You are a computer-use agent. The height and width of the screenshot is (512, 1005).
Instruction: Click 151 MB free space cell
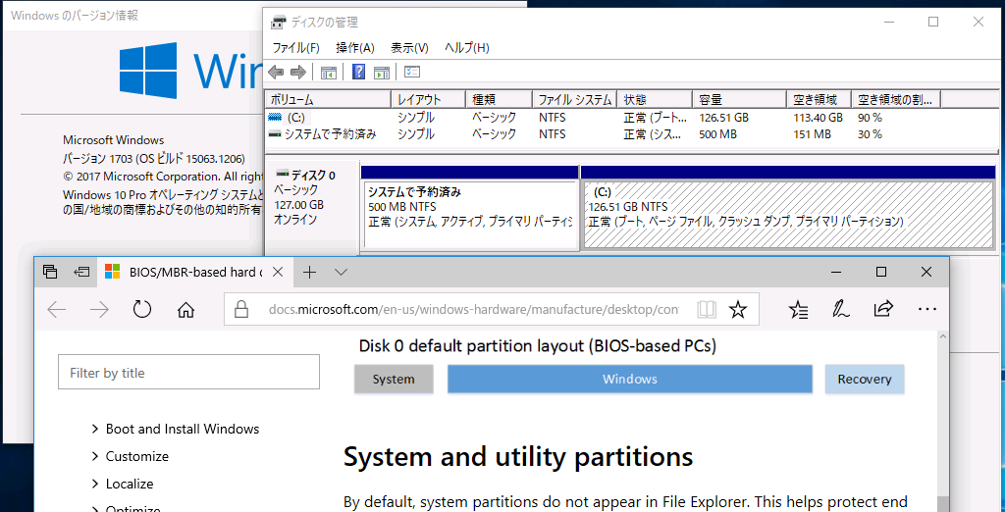[812, 134]
